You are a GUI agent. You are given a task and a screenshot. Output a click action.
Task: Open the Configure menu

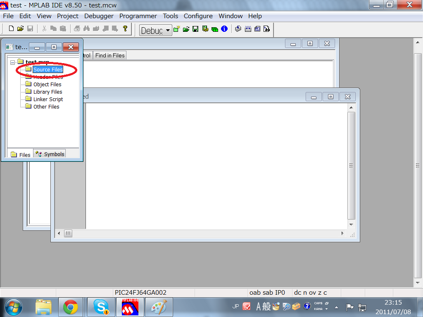[198, 16]
